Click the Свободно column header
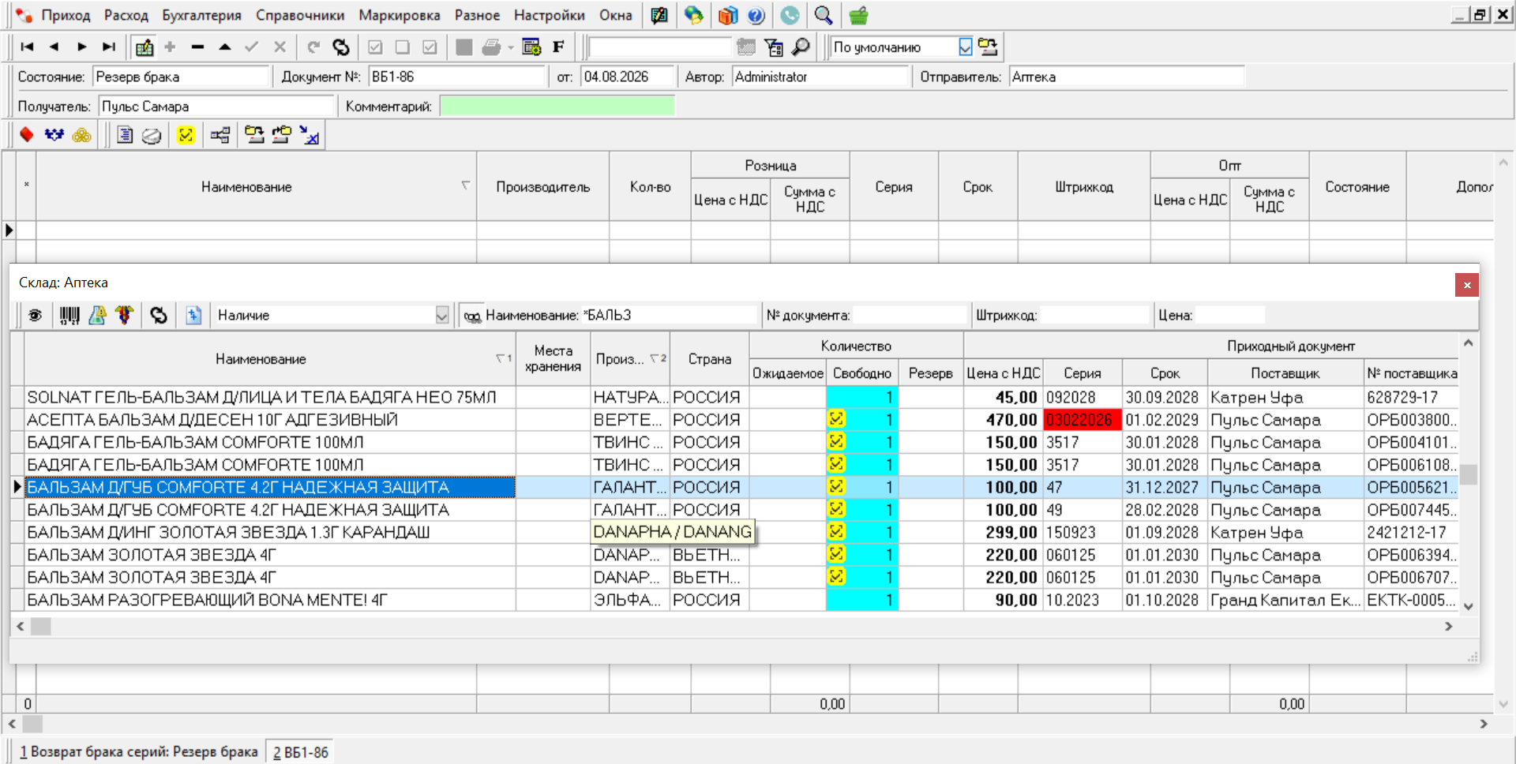 tap(861, 373)
